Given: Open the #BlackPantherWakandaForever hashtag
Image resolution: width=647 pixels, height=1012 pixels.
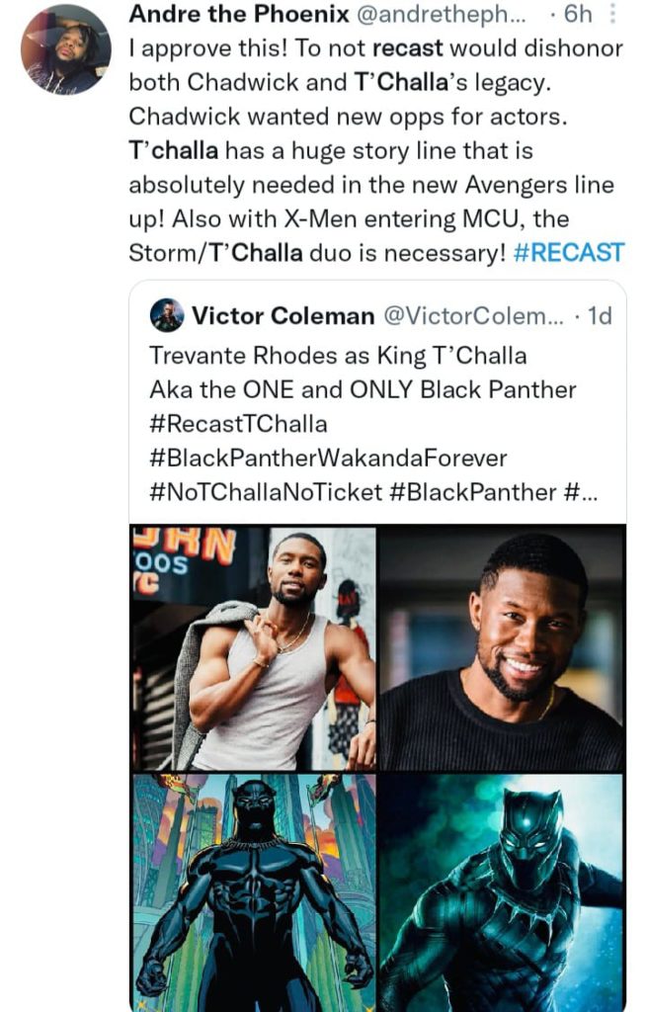Looking at the screenshot, I should click(x=328, y=458).
